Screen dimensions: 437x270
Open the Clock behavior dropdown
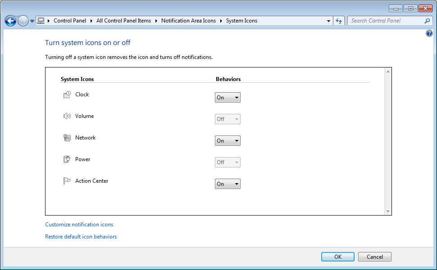pyautogui.click(x=228, y=98)
